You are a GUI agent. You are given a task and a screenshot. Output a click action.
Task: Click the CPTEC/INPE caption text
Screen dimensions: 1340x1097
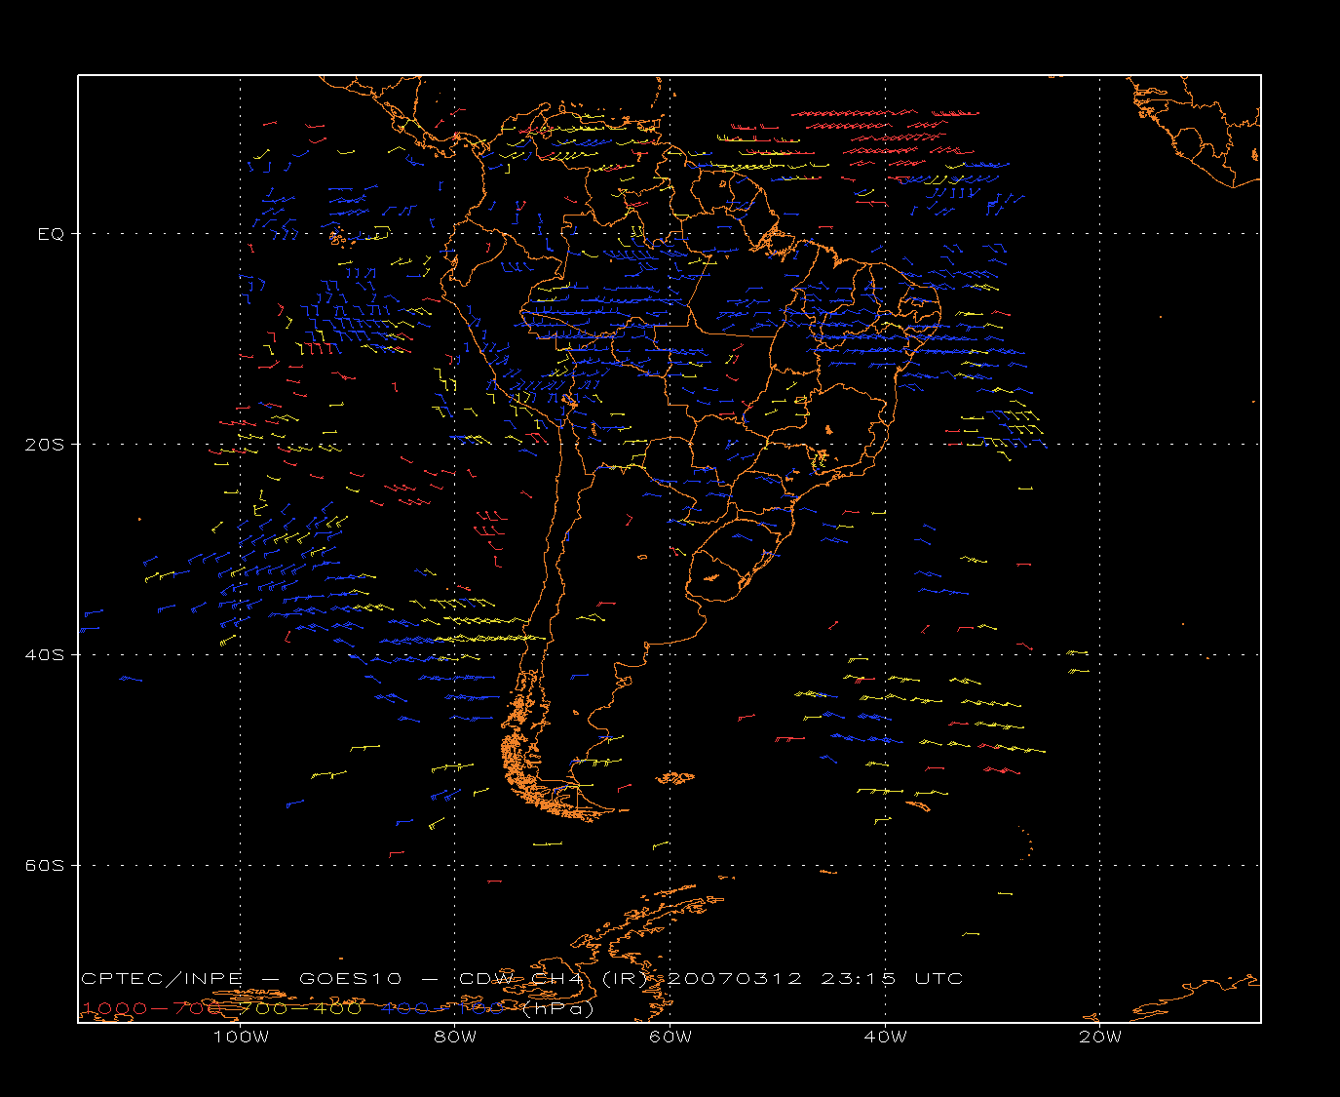(x=162, y=979)
